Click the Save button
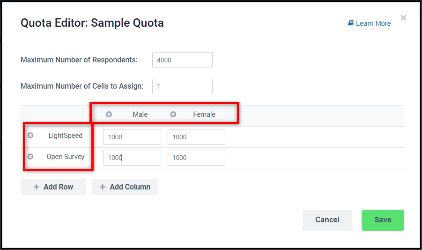 tap(383, 220)
